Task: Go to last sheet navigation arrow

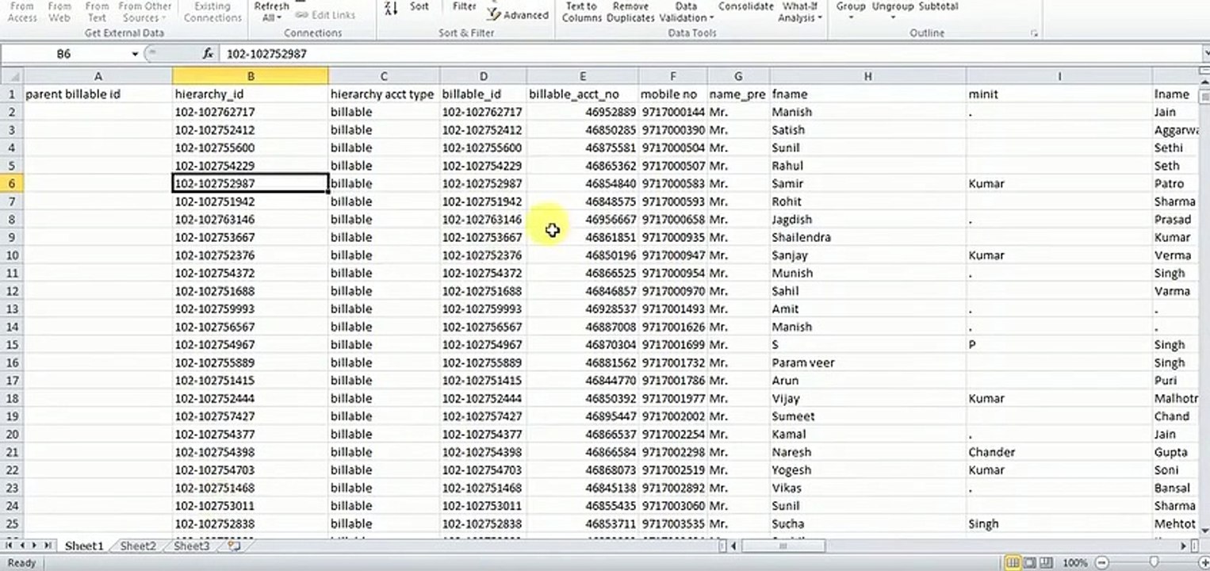Action: click(x=48, y=546)
